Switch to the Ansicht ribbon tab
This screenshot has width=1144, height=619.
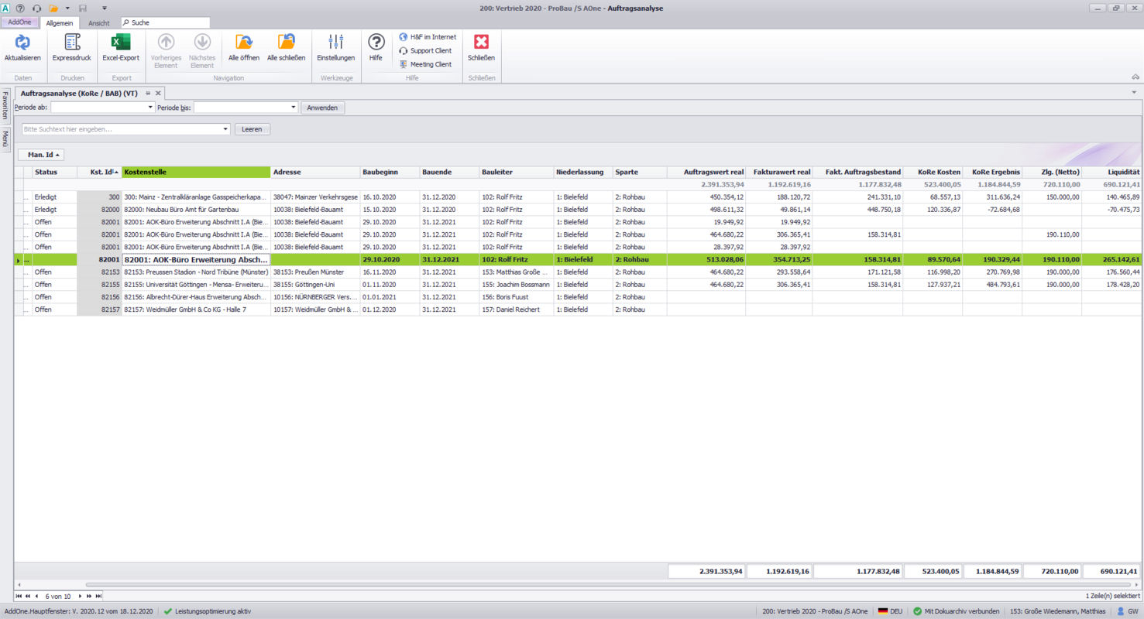pos(99,23)
